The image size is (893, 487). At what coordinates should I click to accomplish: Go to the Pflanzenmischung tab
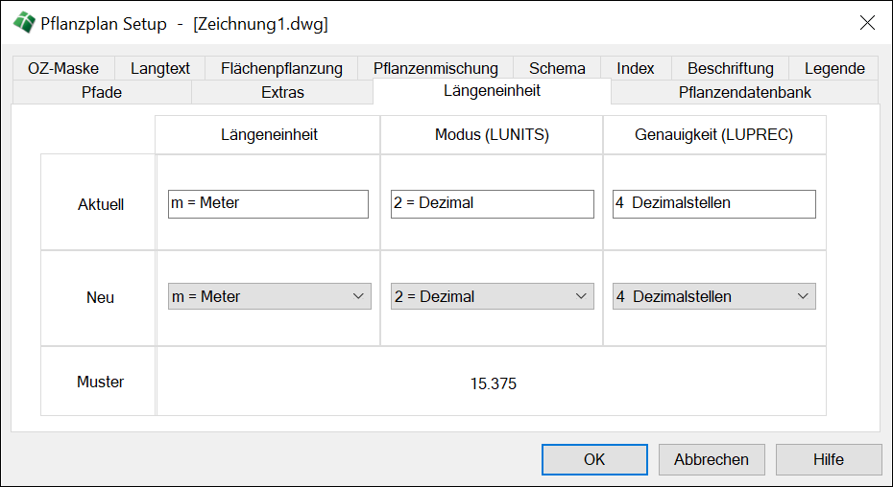pos(435,68)
